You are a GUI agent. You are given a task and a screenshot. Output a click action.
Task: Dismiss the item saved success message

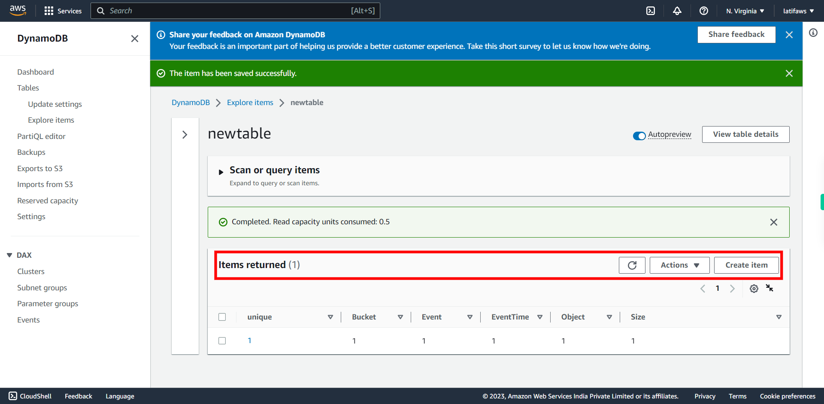point(789,73)
